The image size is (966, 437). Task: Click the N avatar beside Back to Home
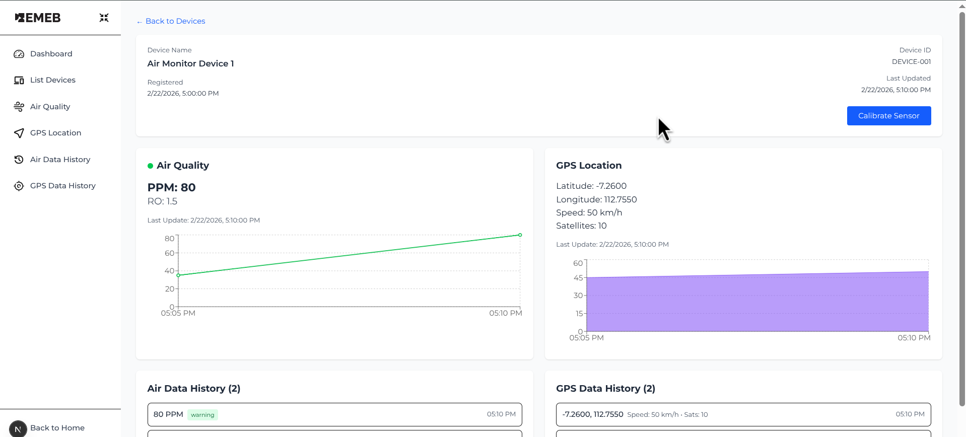click(x=18, y=428)
